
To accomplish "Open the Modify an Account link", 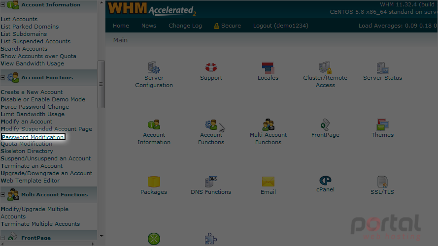I will point(27,122).
